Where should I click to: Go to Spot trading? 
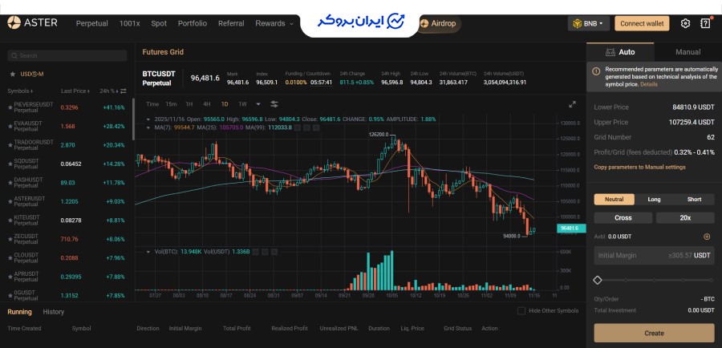[159, 23]
